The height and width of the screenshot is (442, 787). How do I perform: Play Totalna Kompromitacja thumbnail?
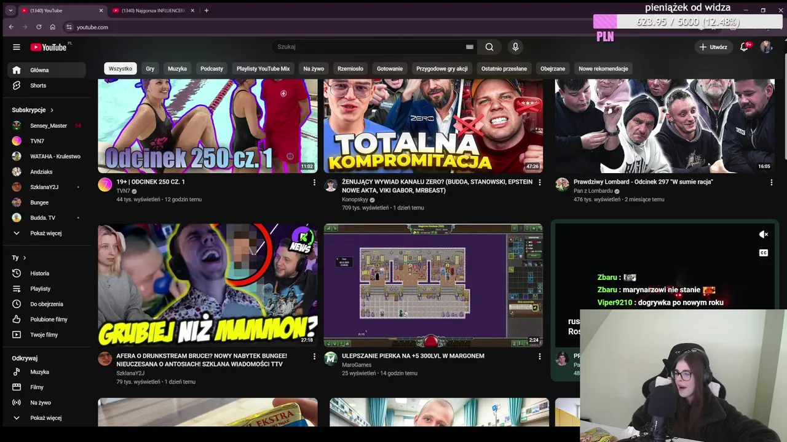433,126
